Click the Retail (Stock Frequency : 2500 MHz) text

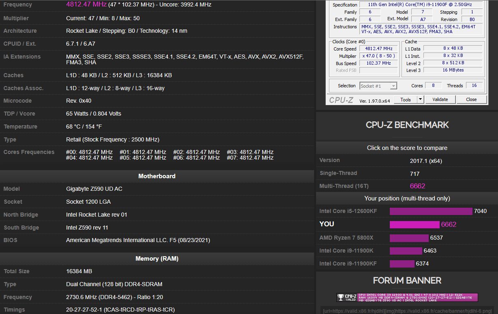coord(113,139)
